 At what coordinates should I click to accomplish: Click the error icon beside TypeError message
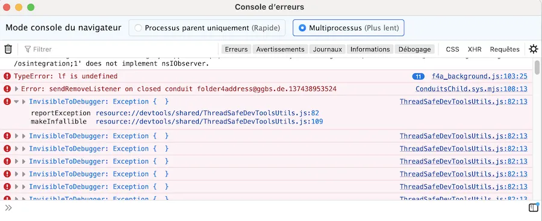click(7, 76)
